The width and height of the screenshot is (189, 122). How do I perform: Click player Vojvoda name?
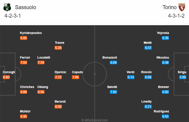point(163,33)
